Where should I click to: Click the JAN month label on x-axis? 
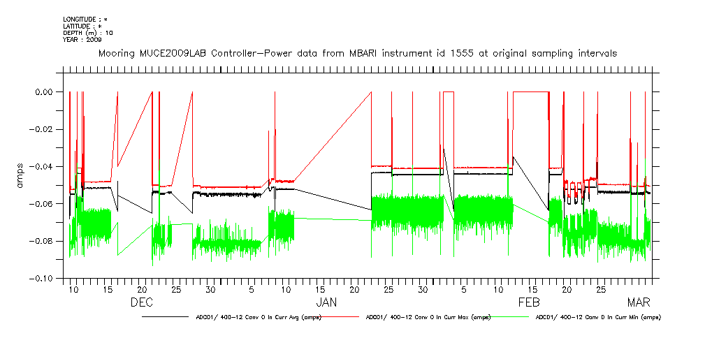pyautogui.click(x=326, y=302)
